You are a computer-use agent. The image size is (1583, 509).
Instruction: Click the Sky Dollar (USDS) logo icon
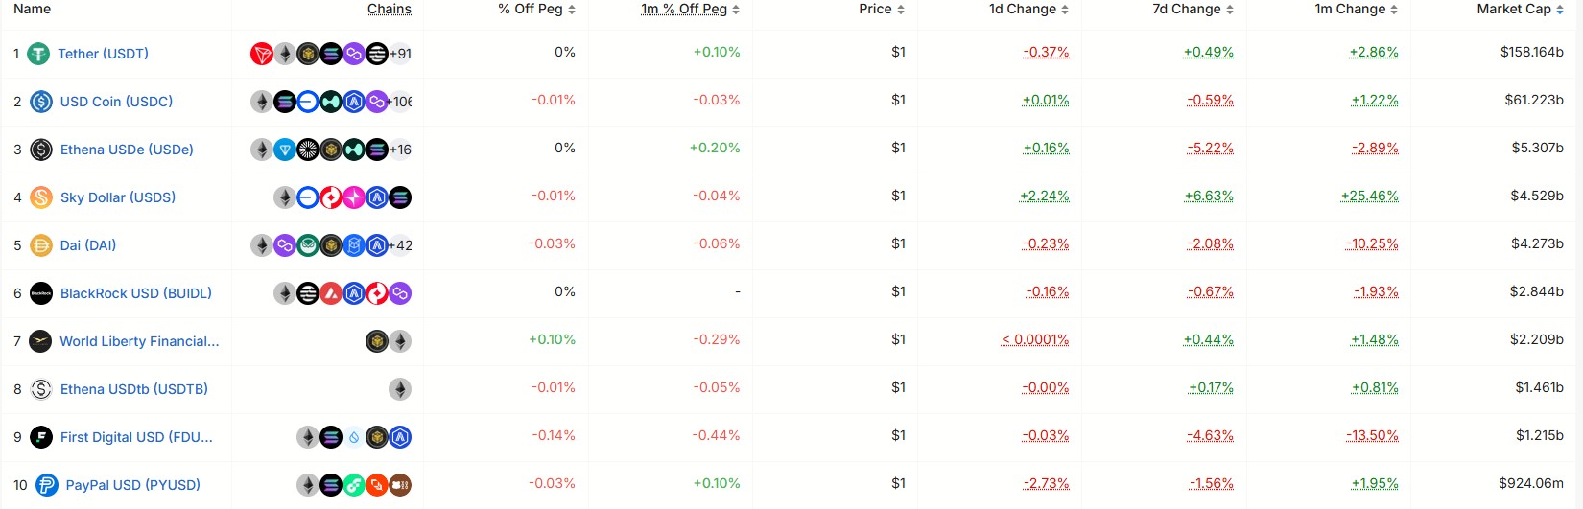41,197
